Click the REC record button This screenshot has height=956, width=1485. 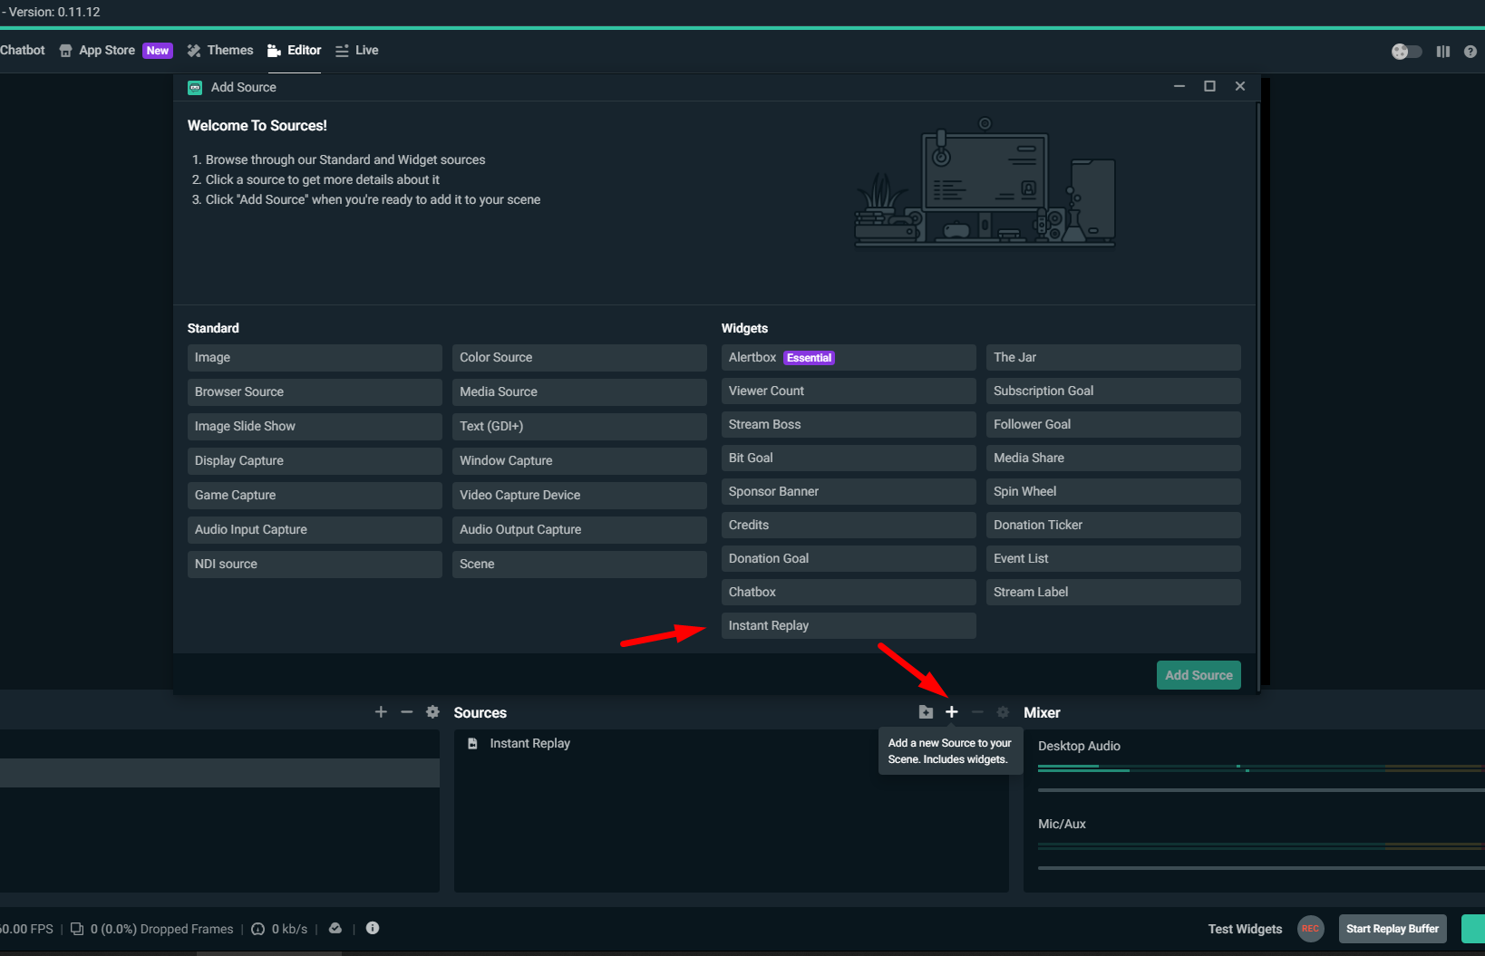point(1311,929)
